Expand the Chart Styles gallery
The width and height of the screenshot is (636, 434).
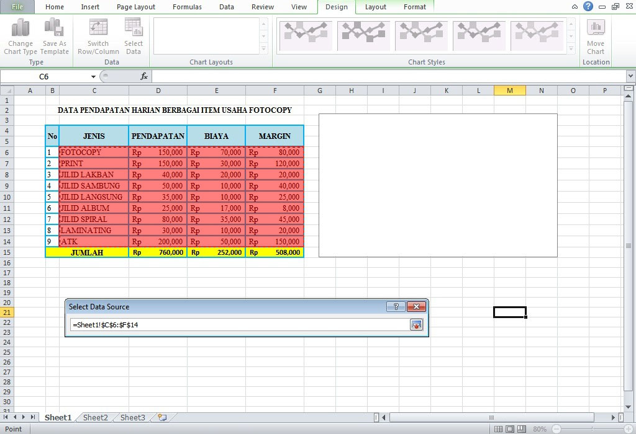click(x=571, y=49)
